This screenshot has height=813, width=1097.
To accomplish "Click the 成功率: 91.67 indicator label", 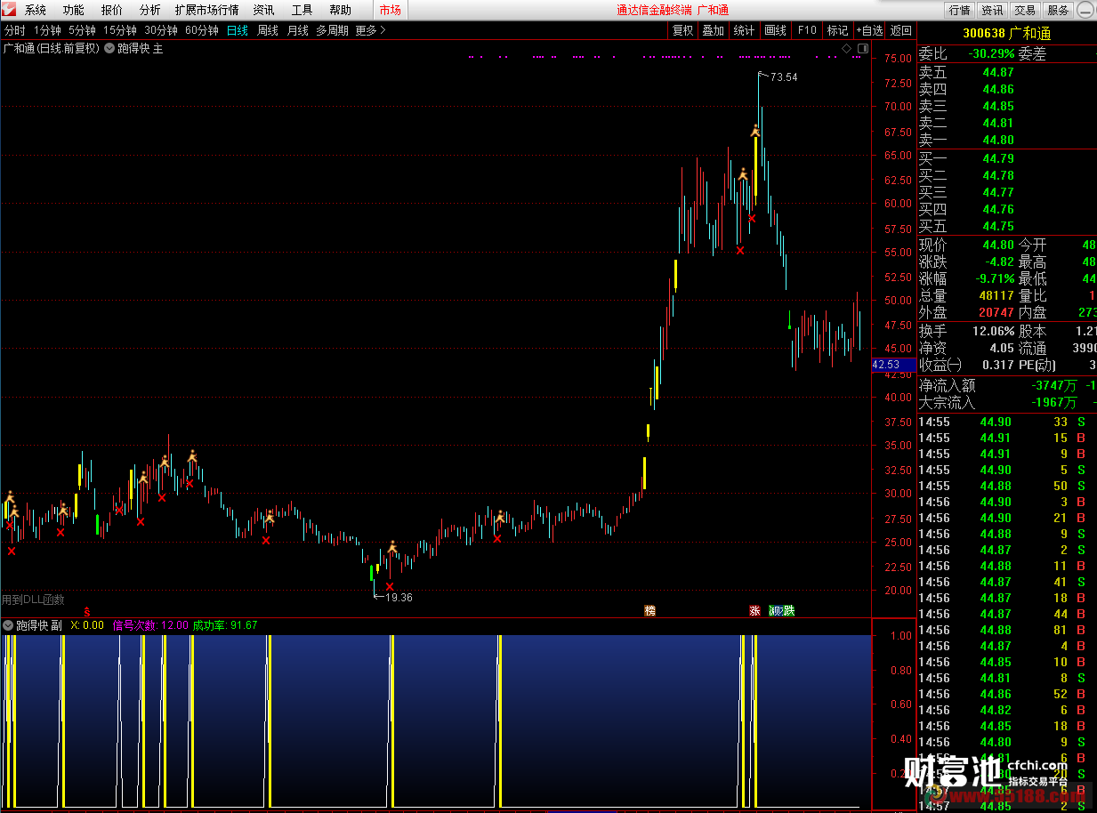I will [x=225, y=625].
